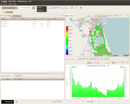This screenshot has width=130, height=104.
Task: Open the Tools menu
Action: click(x=6, y=4)
